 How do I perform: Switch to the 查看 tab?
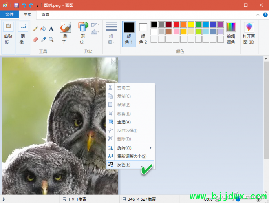coord(45,15)
